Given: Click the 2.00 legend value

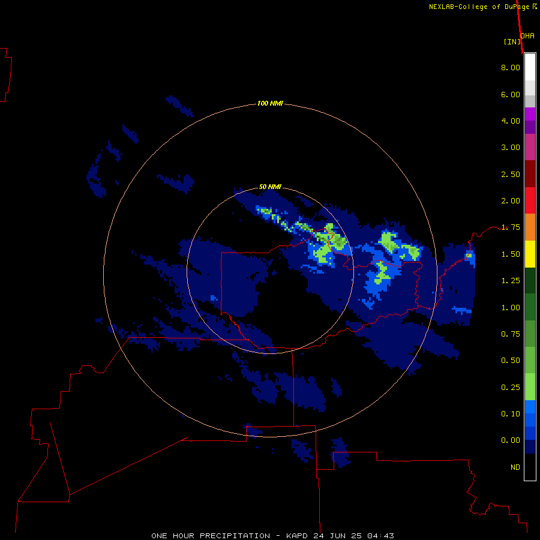Looking at the screenshot, I should (x=511, y=201).
